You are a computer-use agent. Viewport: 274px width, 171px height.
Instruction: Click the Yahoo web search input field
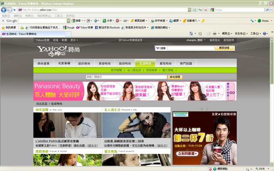pos(191,48)
